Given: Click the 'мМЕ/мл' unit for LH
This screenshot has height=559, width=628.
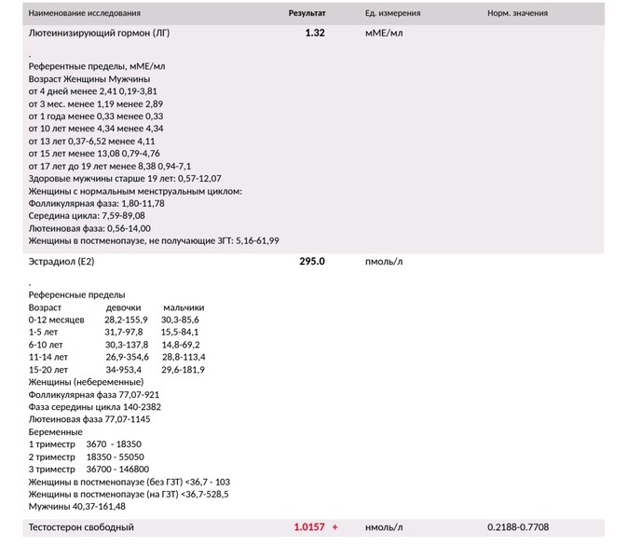Looking at the screenshot, I should tap(384, 33).
